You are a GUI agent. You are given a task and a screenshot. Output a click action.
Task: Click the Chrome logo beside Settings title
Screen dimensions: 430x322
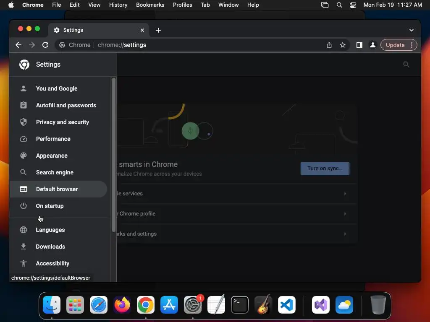[24, 64]
